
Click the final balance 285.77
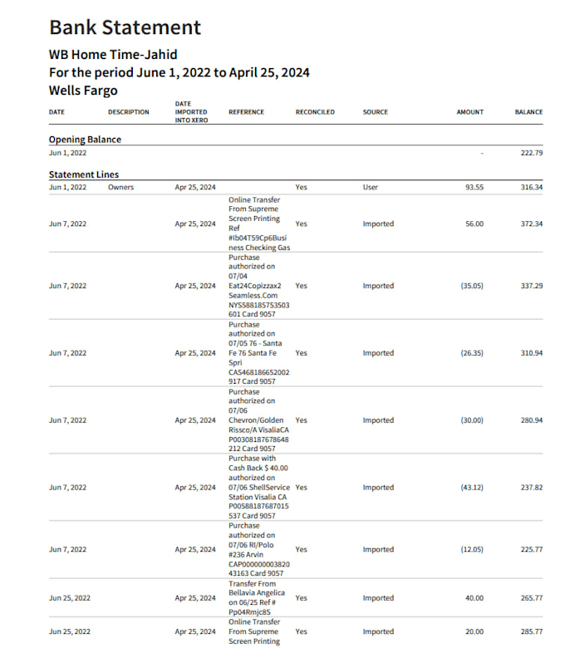532,631
